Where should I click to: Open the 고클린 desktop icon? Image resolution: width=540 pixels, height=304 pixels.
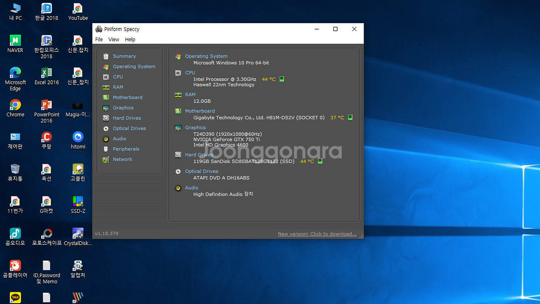click(x=78, y=173)
